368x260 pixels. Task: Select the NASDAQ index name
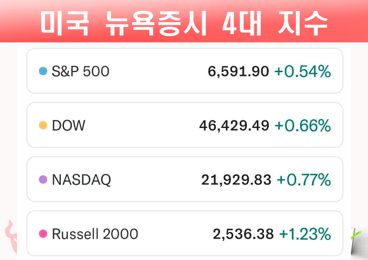tap(81, 180)
